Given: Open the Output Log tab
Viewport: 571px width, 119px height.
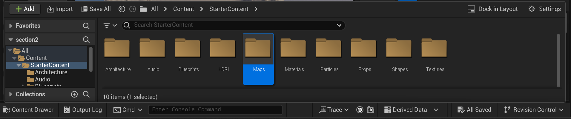Looking at the screenshot, I should click(83, 110).
